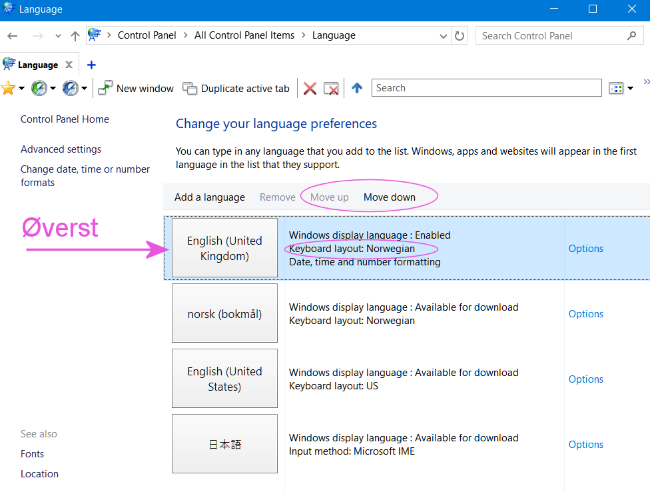Select English (United Kingdom) language tile

[224, 247]
